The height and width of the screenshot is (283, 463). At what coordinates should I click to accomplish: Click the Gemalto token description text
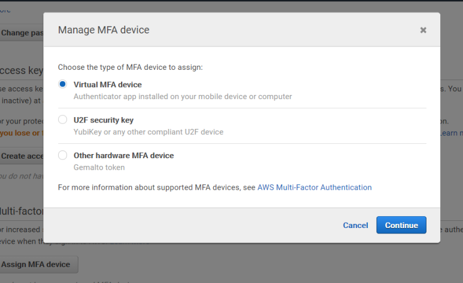point(99,167)
